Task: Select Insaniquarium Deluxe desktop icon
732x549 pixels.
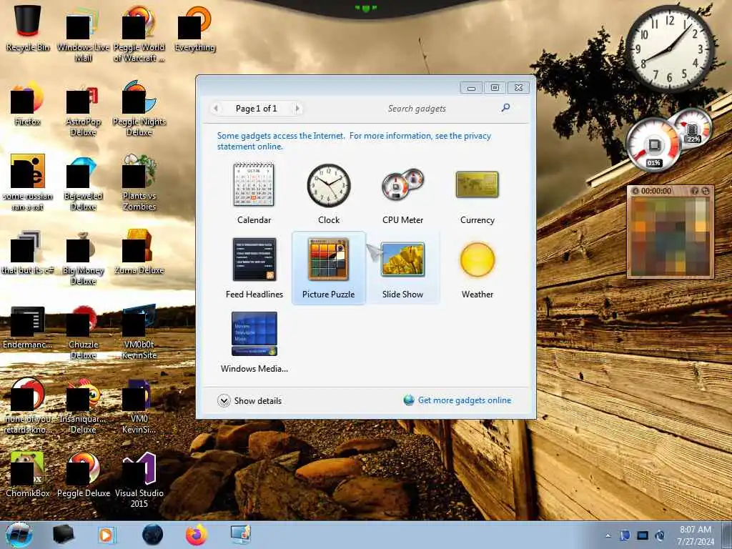Action: (x=83, y=407)
